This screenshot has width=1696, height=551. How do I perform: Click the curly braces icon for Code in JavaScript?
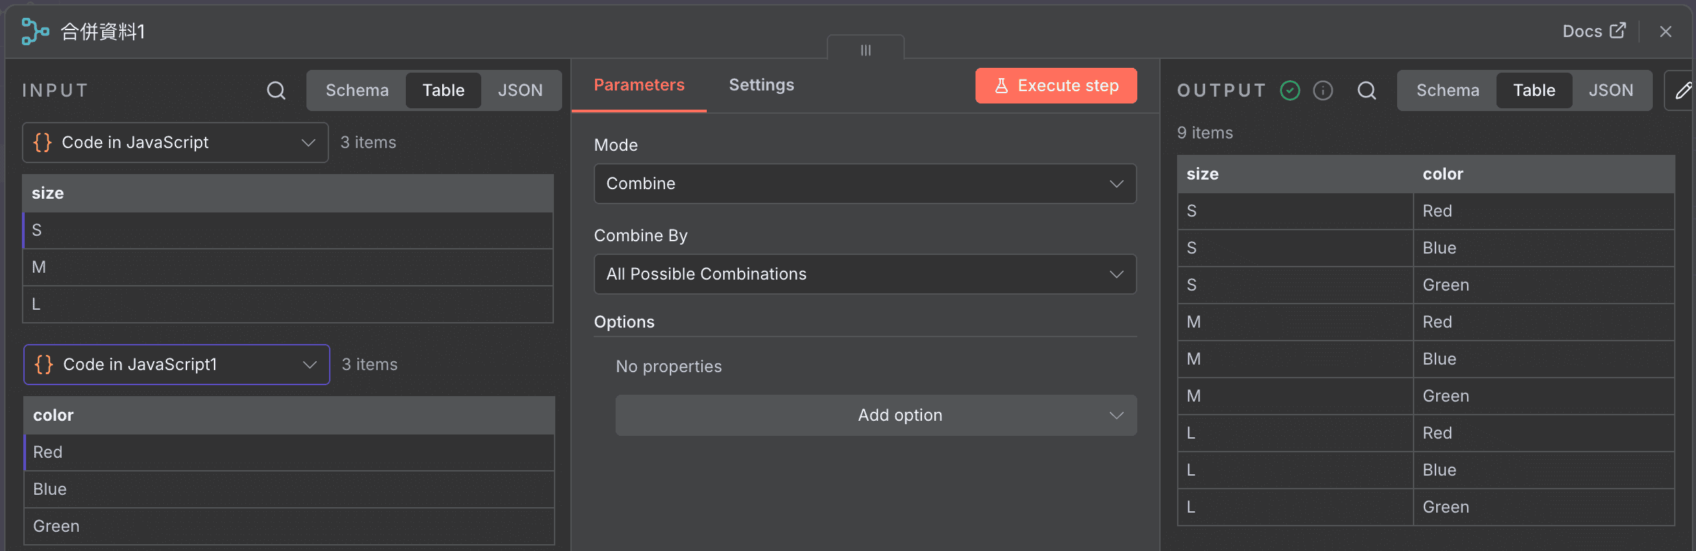click(x=43, y=143)
